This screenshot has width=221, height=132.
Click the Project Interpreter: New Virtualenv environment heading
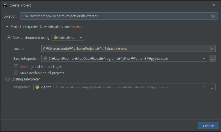[47, 27]
